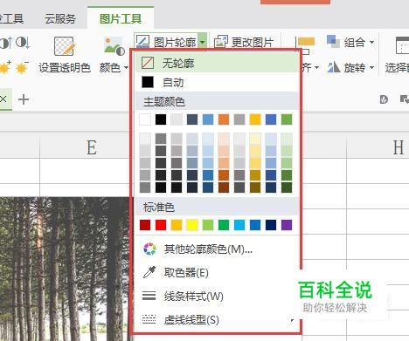
Task: Expand 虚线线型 submenu arrow
Action: click(x=292, y=320)
